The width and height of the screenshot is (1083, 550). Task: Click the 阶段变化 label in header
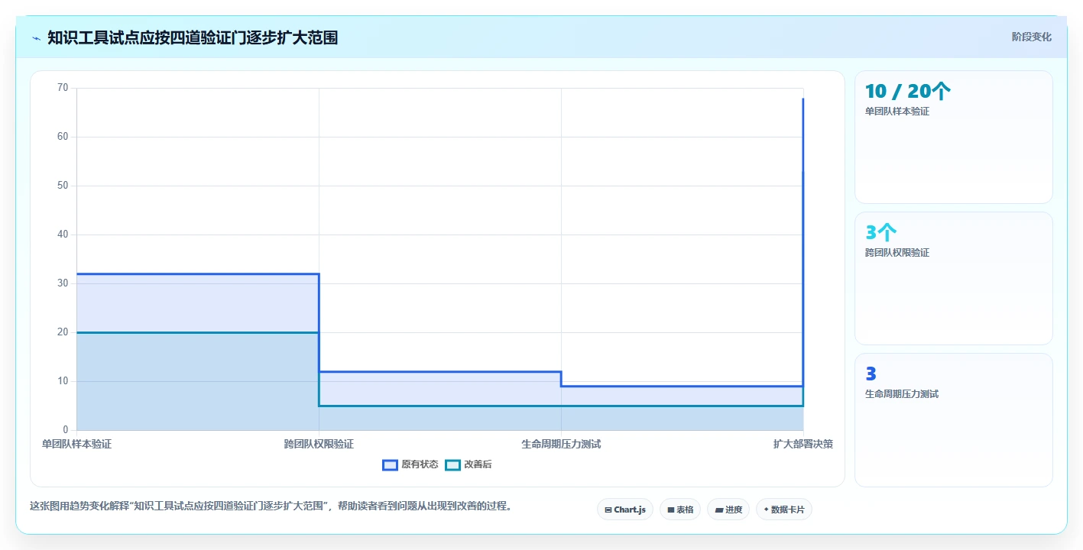(1031, 37)
